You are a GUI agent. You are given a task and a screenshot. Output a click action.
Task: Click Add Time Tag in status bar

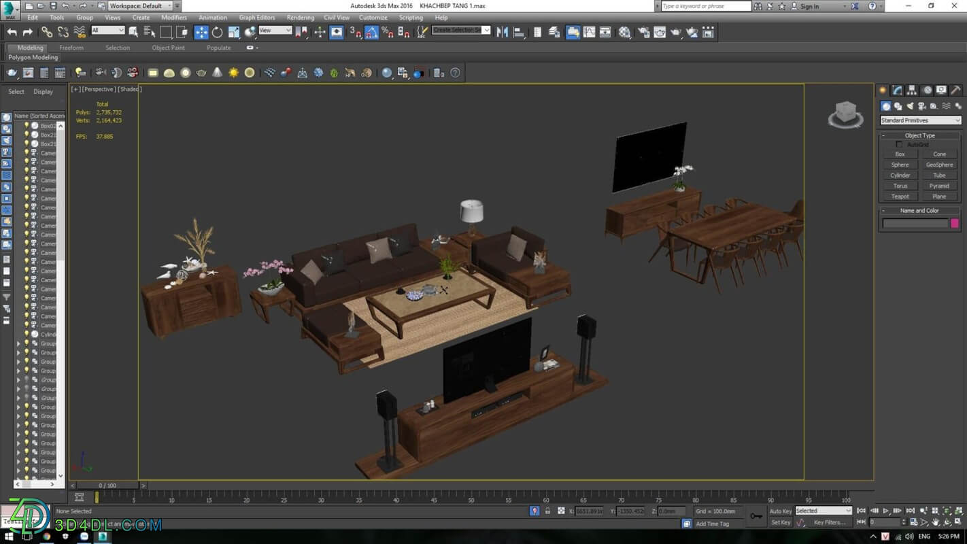click(x=712, y=524)
